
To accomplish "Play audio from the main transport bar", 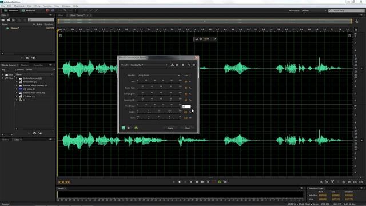I will click(180, 182).
